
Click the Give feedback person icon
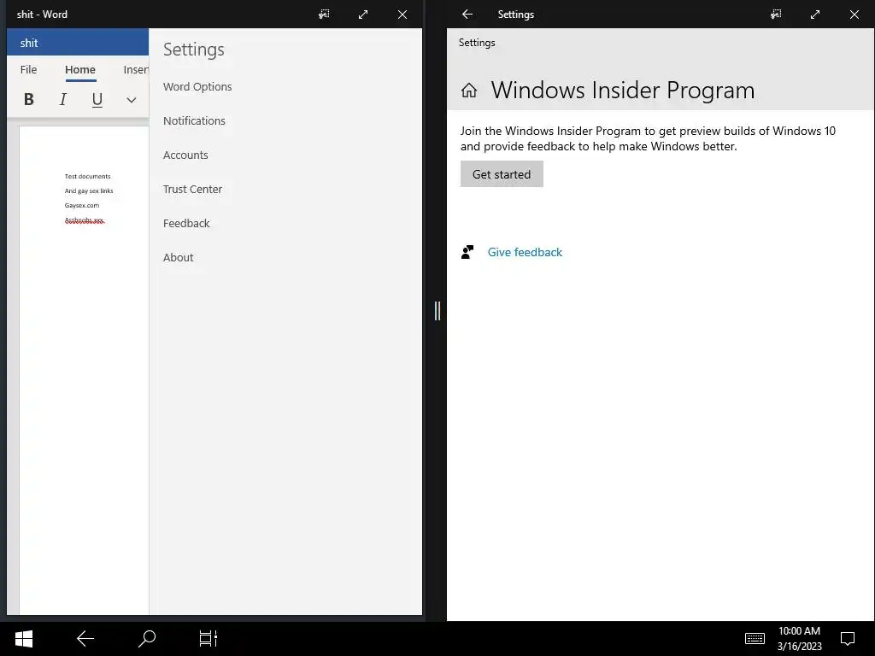467,252
